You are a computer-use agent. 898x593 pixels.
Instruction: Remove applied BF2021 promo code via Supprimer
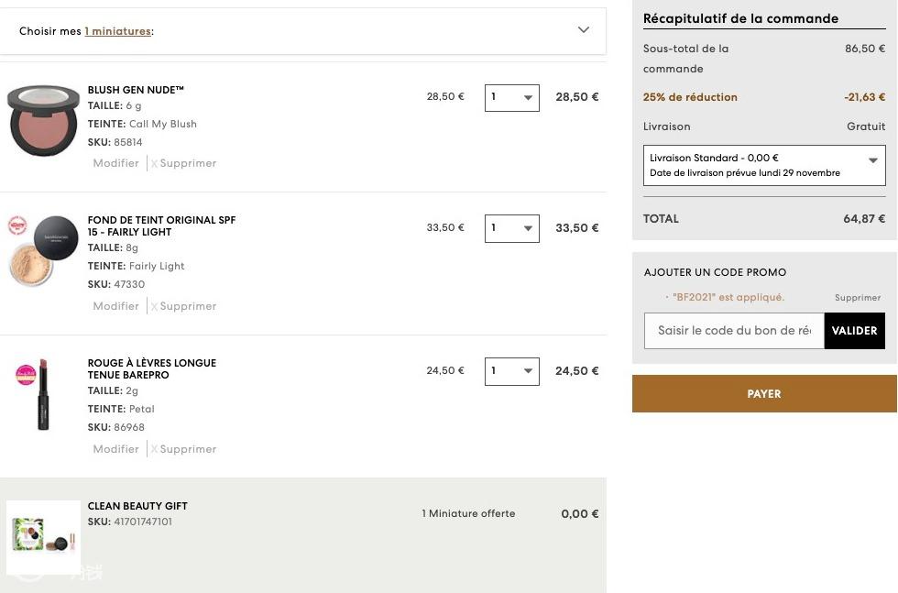858,298
